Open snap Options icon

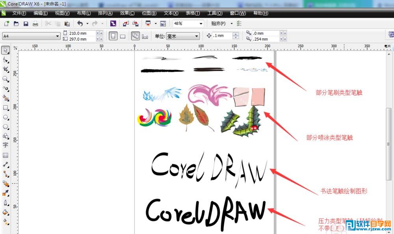pos(239,24)
